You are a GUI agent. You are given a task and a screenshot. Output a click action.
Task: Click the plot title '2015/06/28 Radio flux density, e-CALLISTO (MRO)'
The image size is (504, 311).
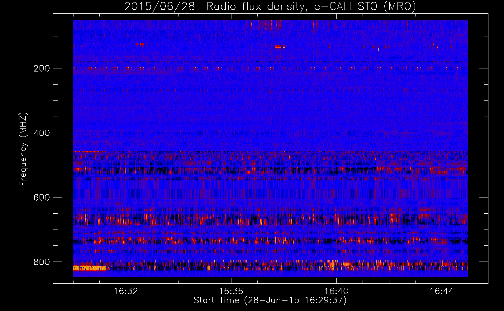pyautogui.click(x=270, y=6)
